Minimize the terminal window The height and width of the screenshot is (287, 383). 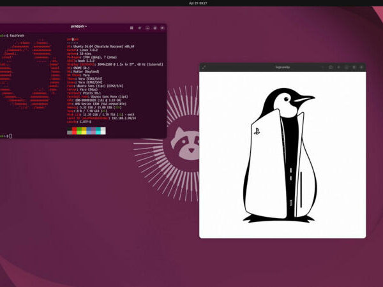(x=147, y=28)
